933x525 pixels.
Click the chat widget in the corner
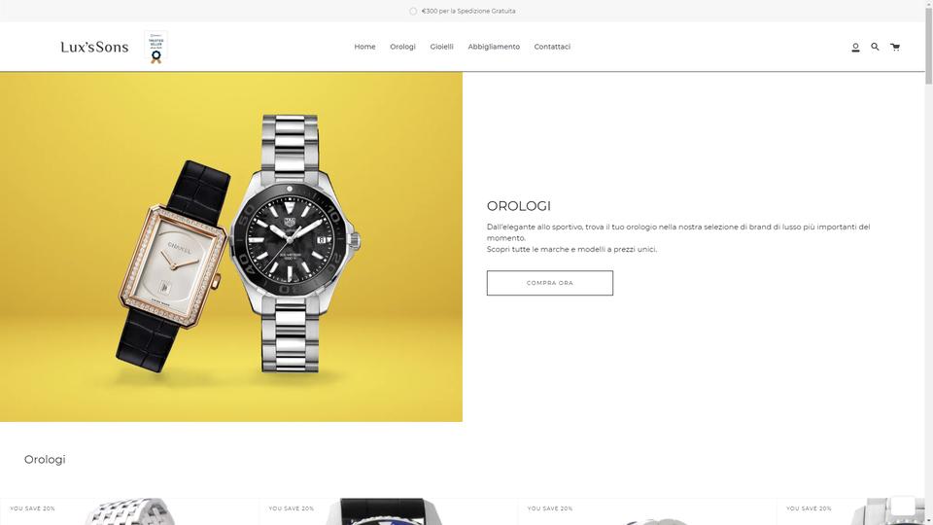pyautogui.click(x=903, y=506)
